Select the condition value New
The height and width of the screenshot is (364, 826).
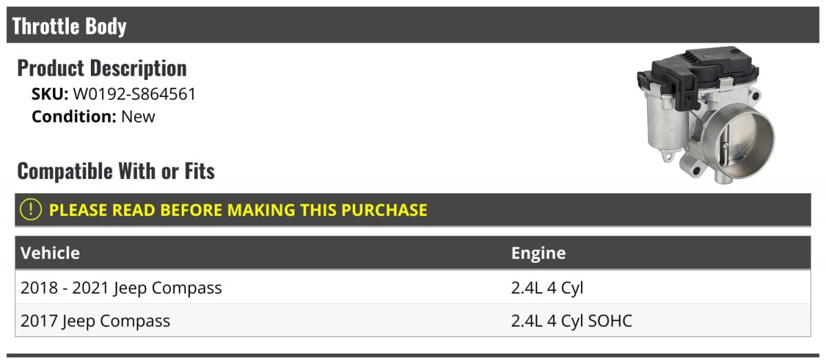(138, 116)
